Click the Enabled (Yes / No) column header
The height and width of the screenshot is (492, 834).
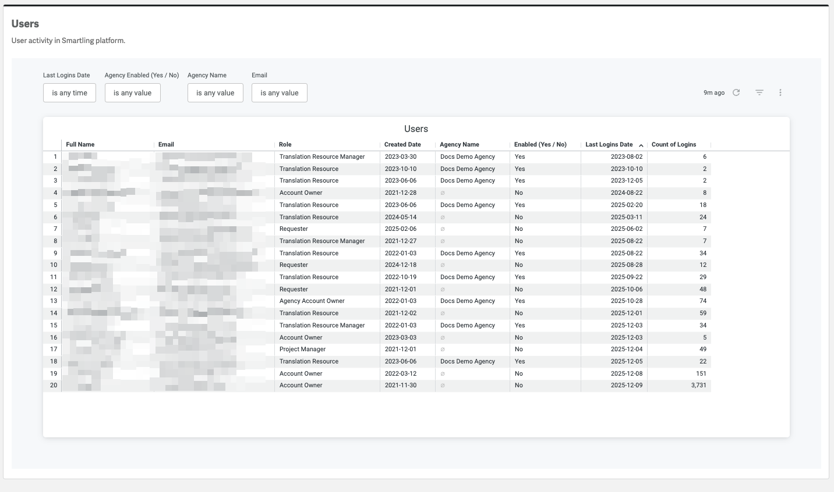(x=540, y=145)
